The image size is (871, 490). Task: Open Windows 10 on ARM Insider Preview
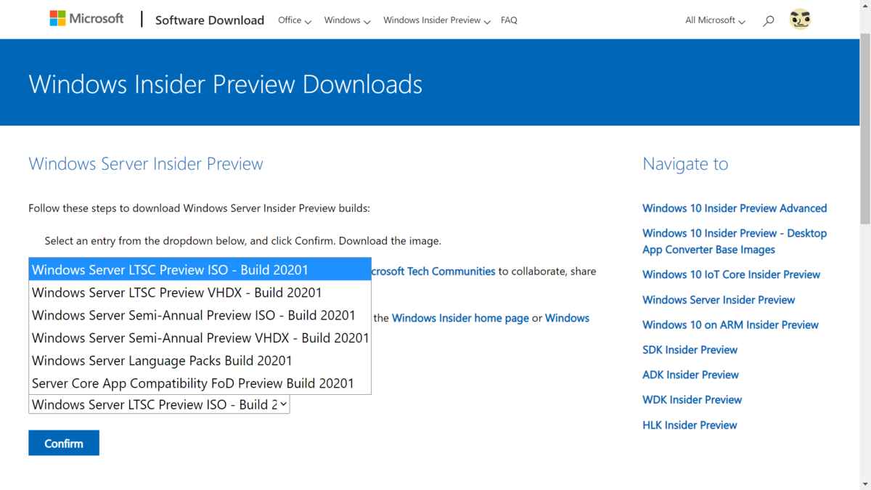tap(730, 324)
